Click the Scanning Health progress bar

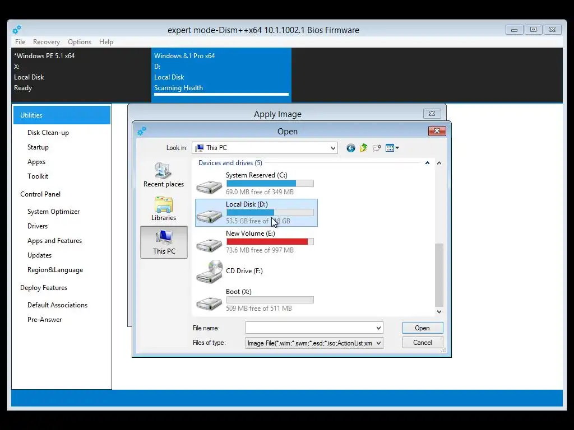pyautogui.click(x=221, y=94)
